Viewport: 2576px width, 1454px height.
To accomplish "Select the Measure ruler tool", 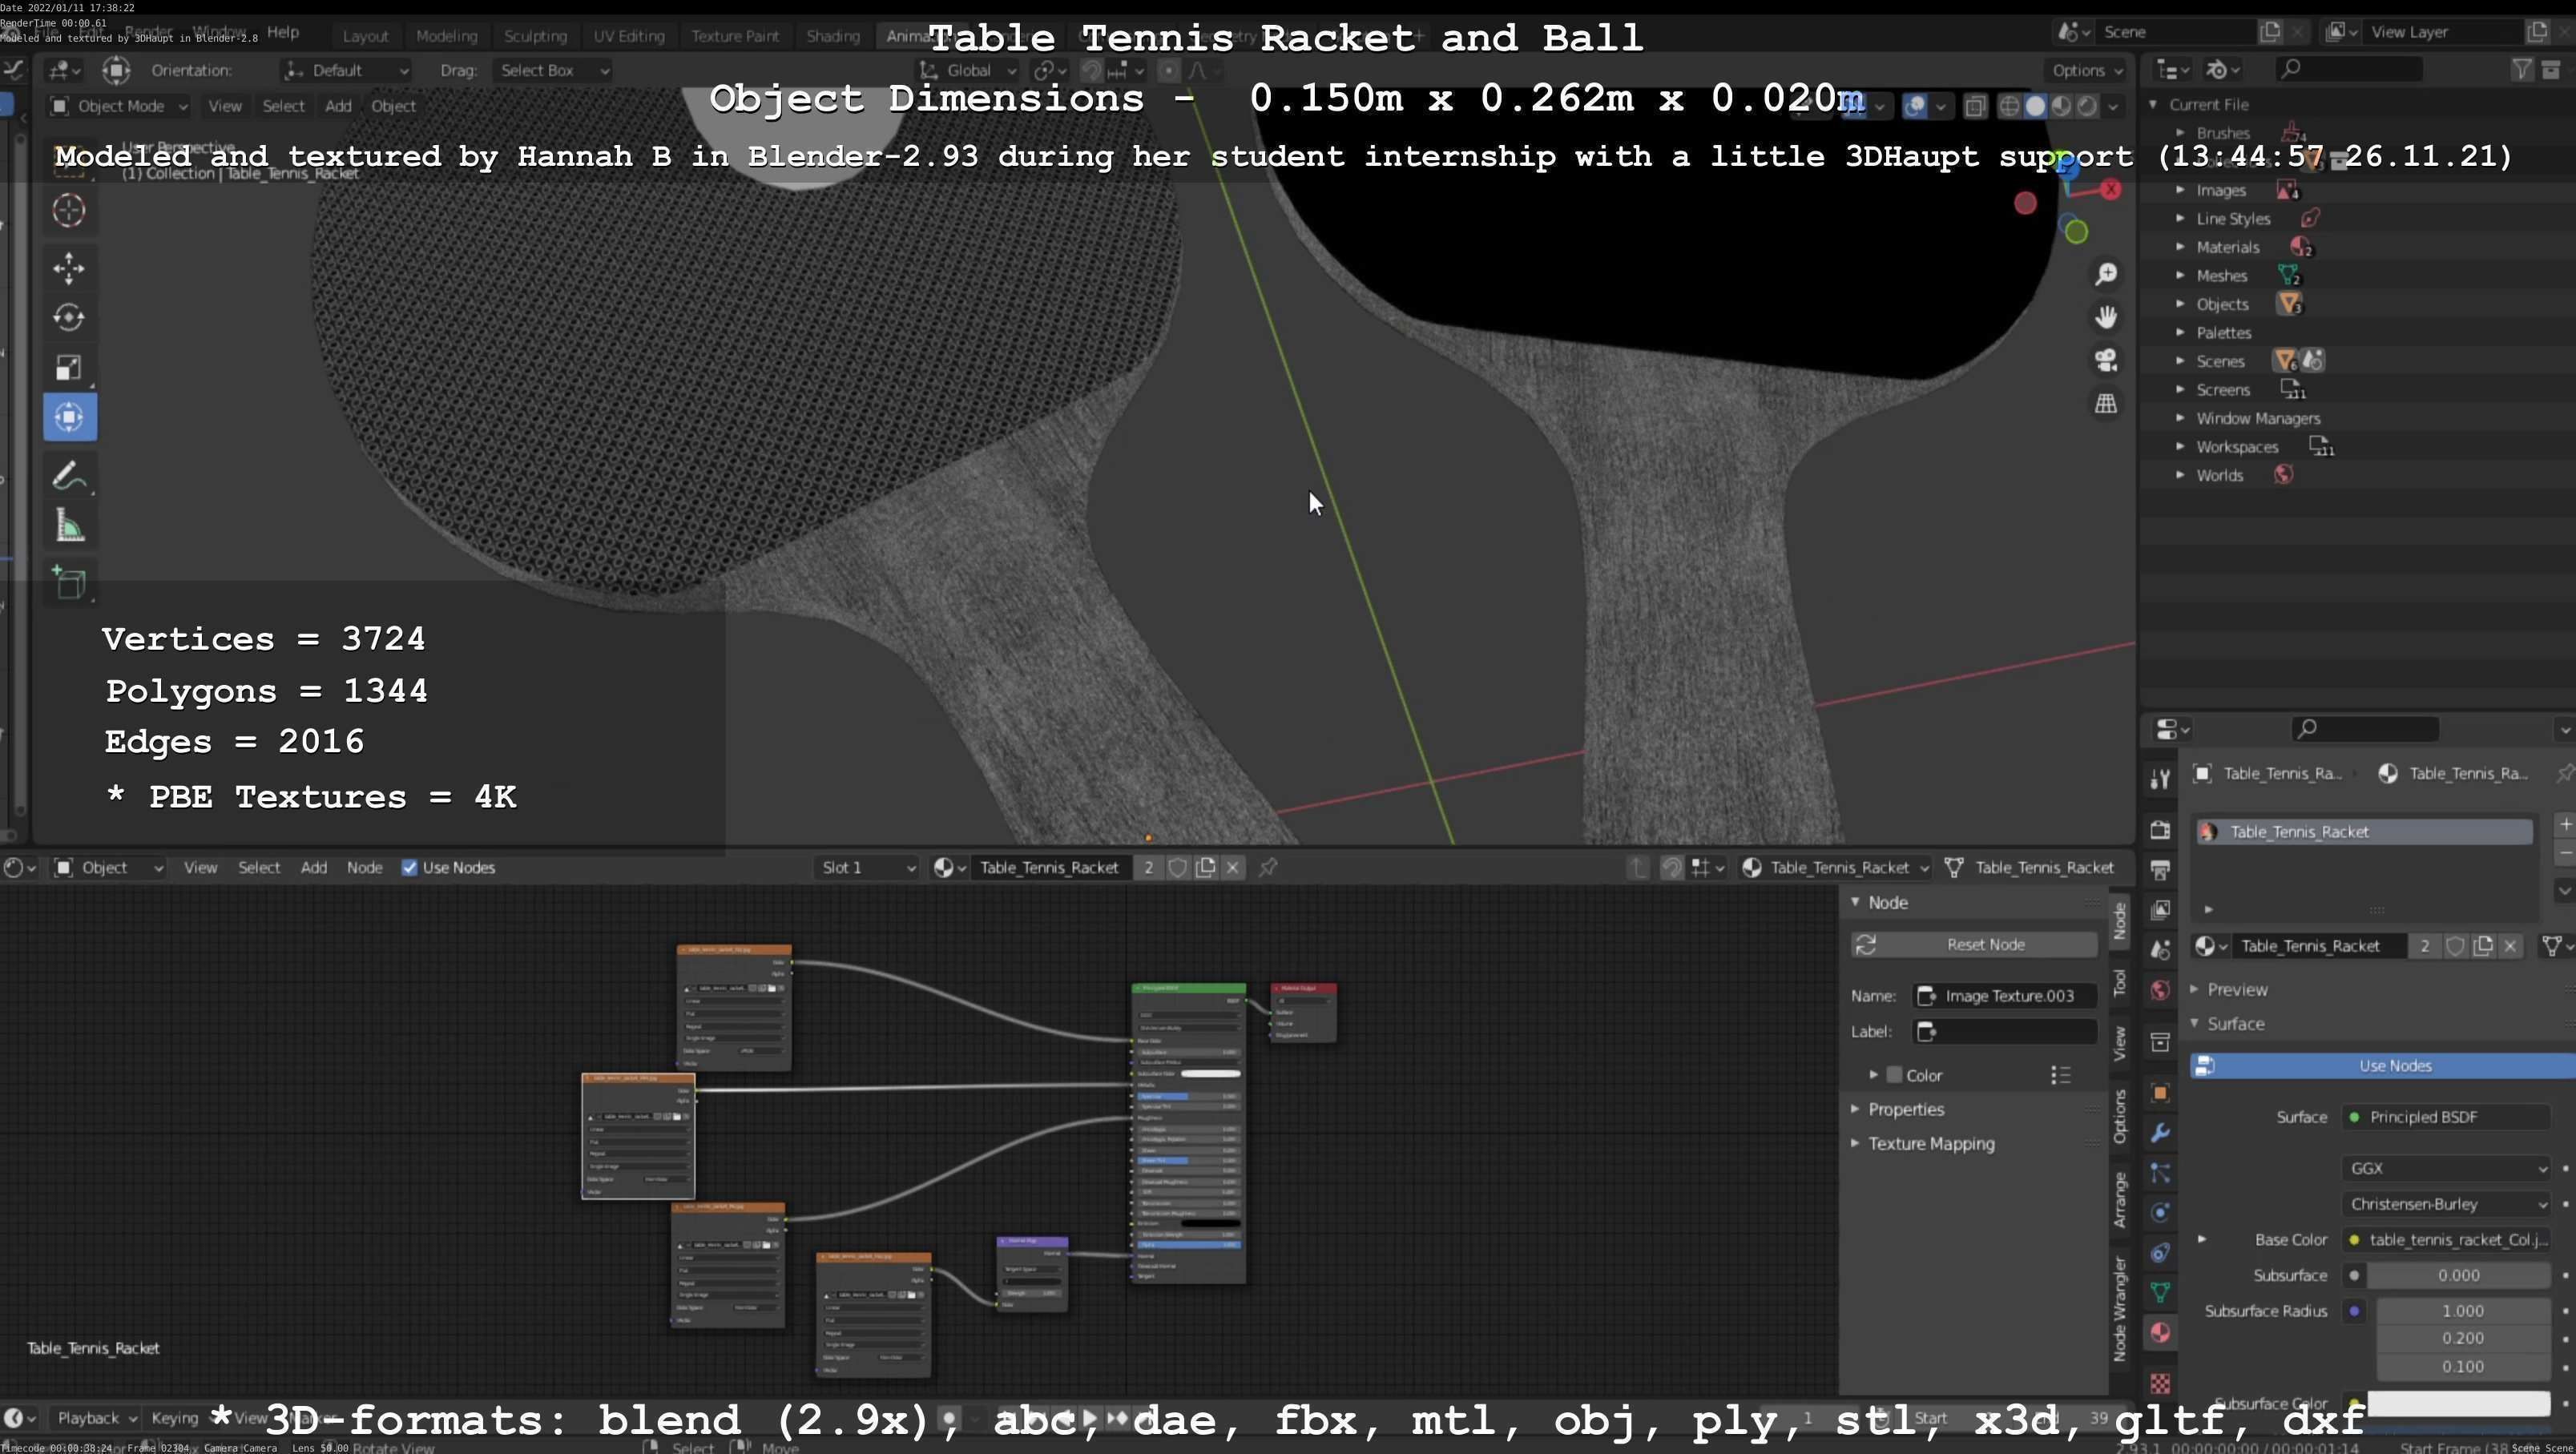I will click(69, 526).
